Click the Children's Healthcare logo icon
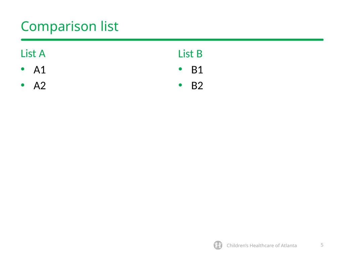344x258 pixels. 218,245
